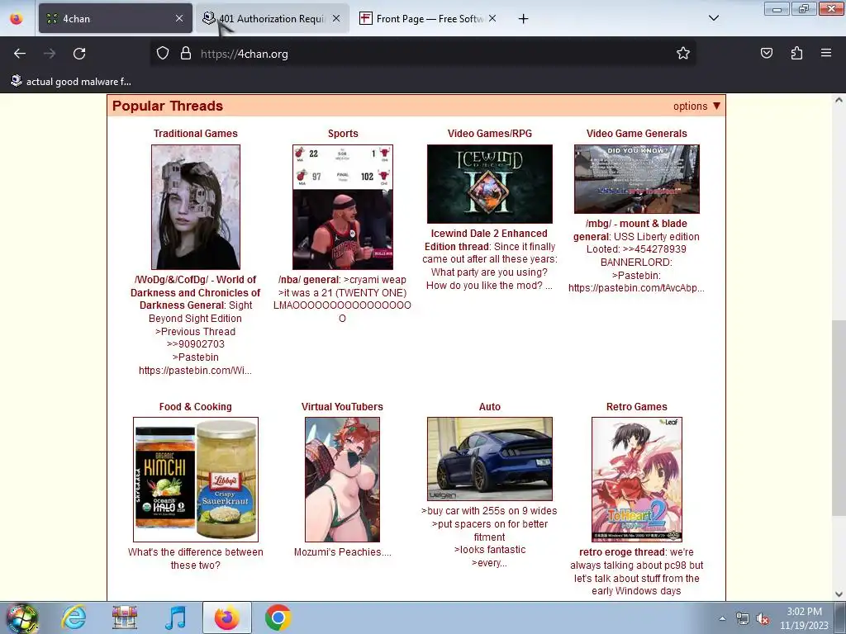Image resolution: width=846 pixels, height=634 pixels.
Task: Close the 4chan tab
Action: point(179,18)
